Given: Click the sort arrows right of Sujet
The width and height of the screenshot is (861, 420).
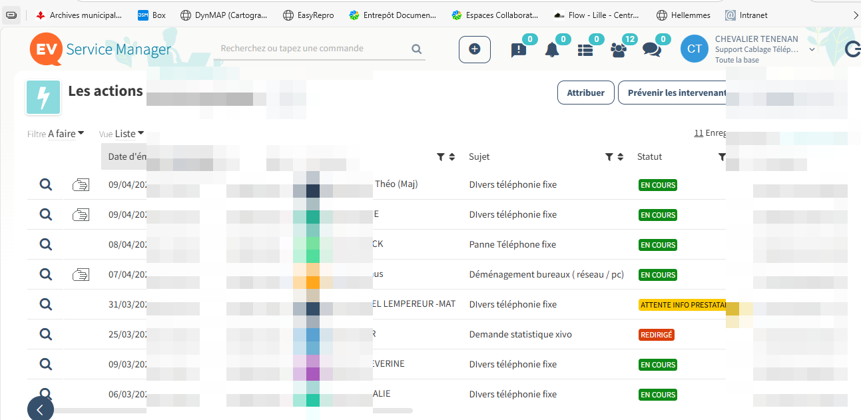Looking at the screenshot, I should coord(620,157).
